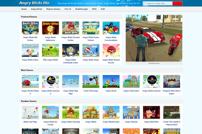Click the Angry Birds Halloween text link

pyautogui.click(x=50, y=39)
